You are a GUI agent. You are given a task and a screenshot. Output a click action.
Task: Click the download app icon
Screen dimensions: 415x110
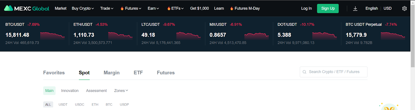pos(355,9)
